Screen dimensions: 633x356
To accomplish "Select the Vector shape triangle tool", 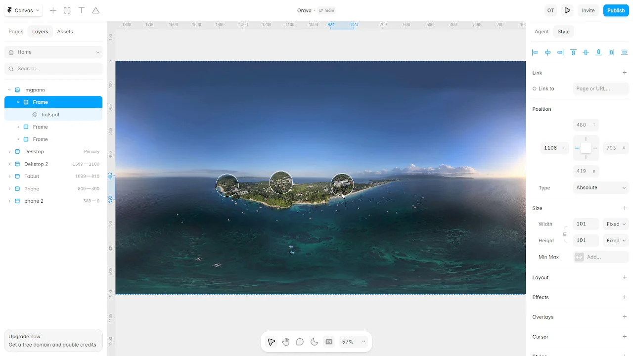I will (96, 10).
